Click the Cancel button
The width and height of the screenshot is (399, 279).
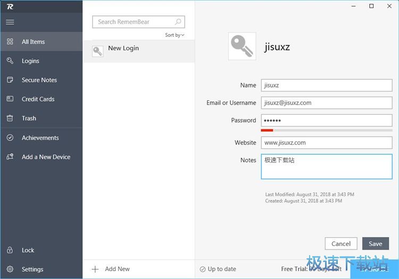pyautogui.click(x=341, y=244)
